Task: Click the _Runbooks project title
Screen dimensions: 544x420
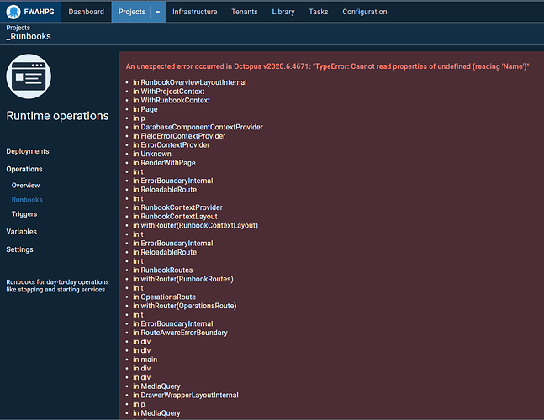Action: click(29, 36)
